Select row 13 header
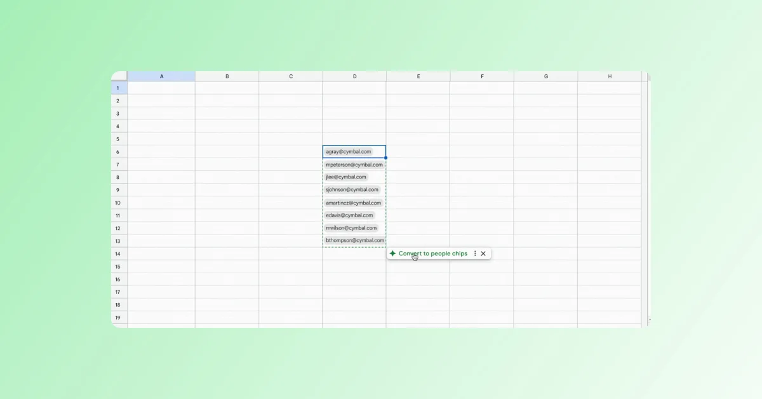This screenshot has height=399, width=762. pos(119,241)
